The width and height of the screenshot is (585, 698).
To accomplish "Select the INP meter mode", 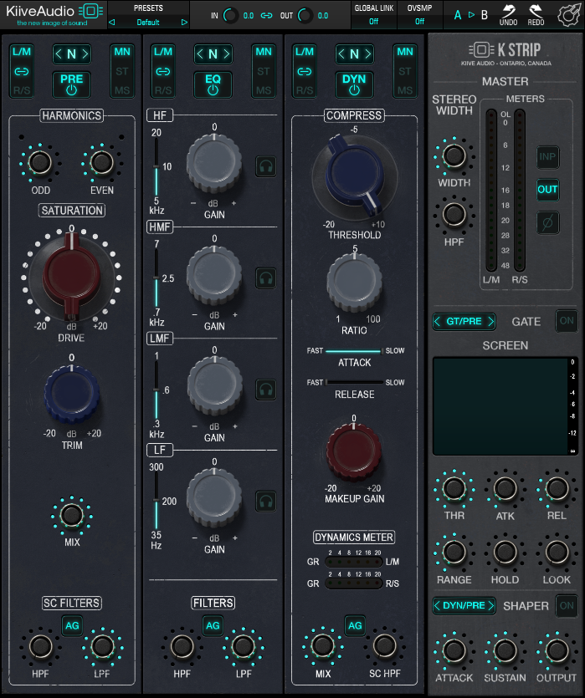I will [547, 156].
